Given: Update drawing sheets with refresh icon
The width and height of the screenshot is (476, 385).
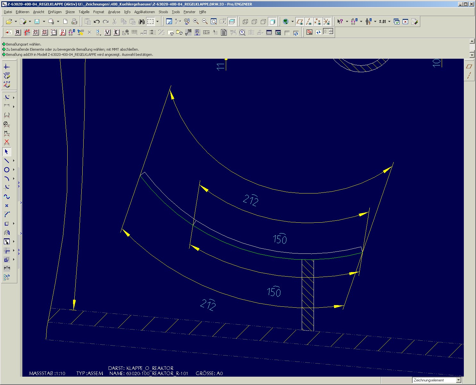Looking at the screenshot, I should click(318, 32).
